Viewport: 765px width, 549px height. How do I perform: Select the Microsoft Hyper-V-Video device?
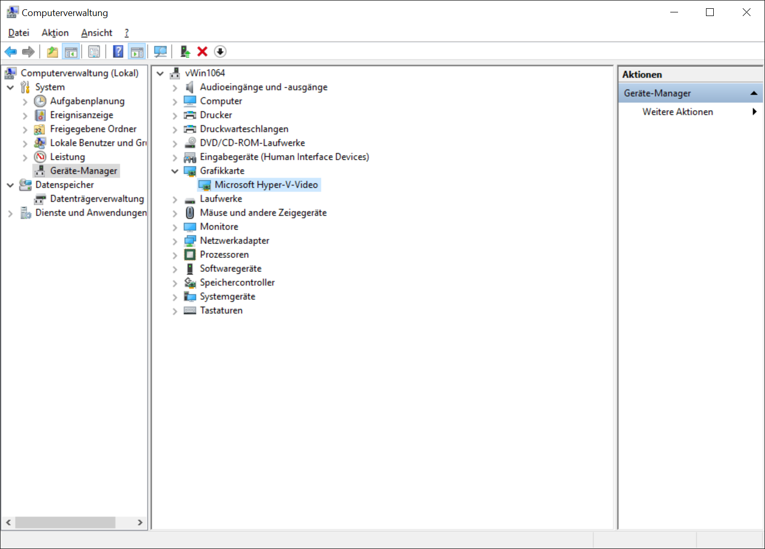pos(266,185)
